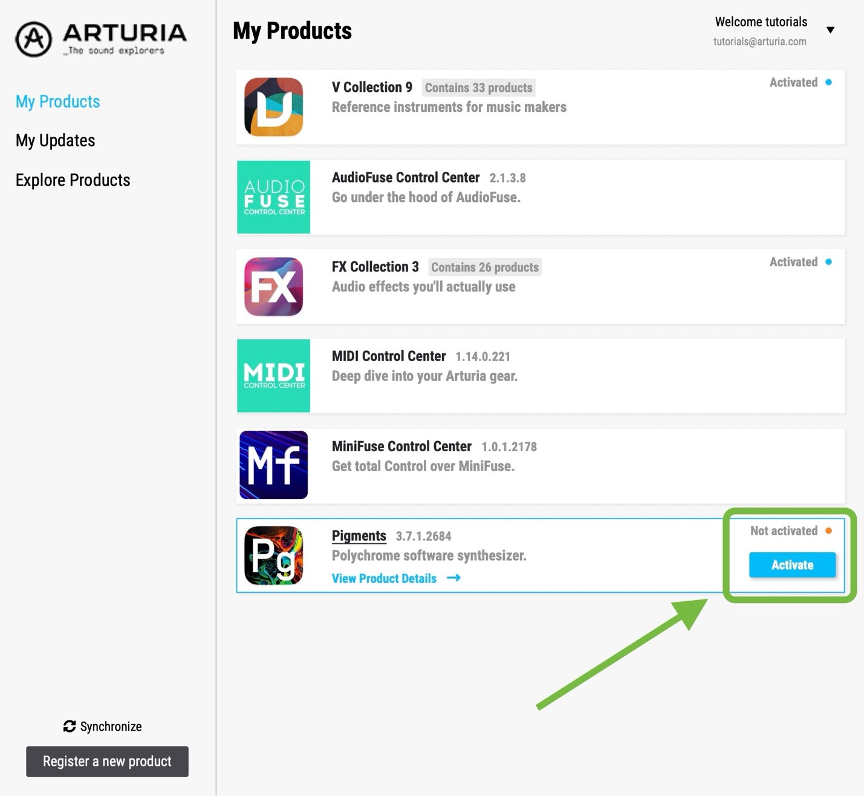
Task: Click the Synchronize refresh icon
Action: pyautogui.click(x=70, y=726)
